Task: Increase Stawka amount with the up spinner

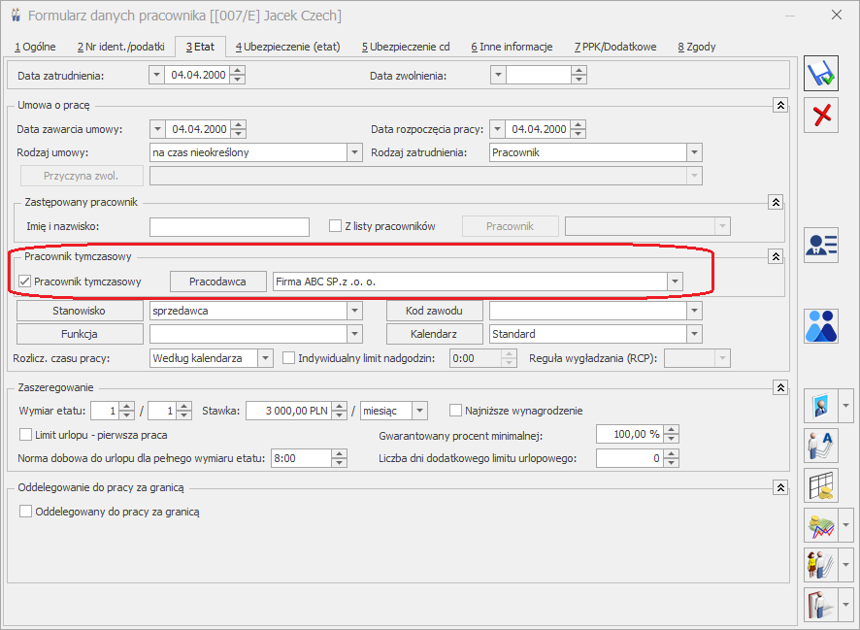Action: (340, 406)
